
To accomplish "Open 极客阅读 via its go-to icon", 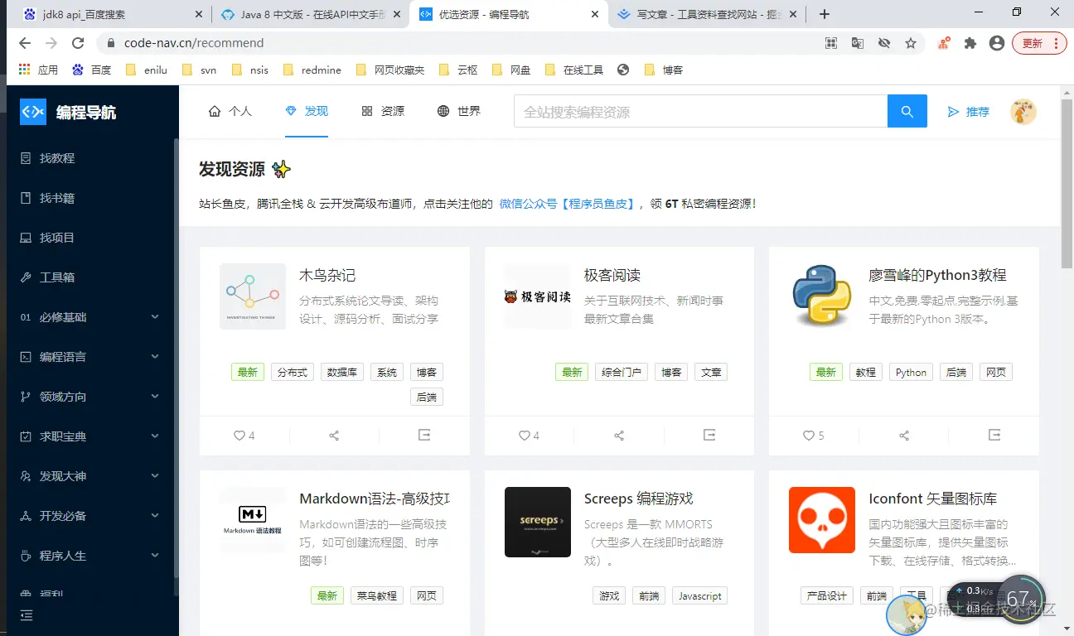I will tap(709, 435).
